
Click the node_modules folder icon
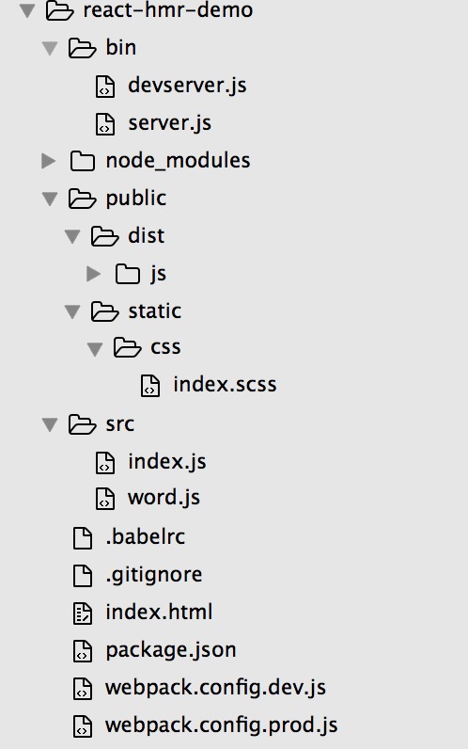pos(82,161)
